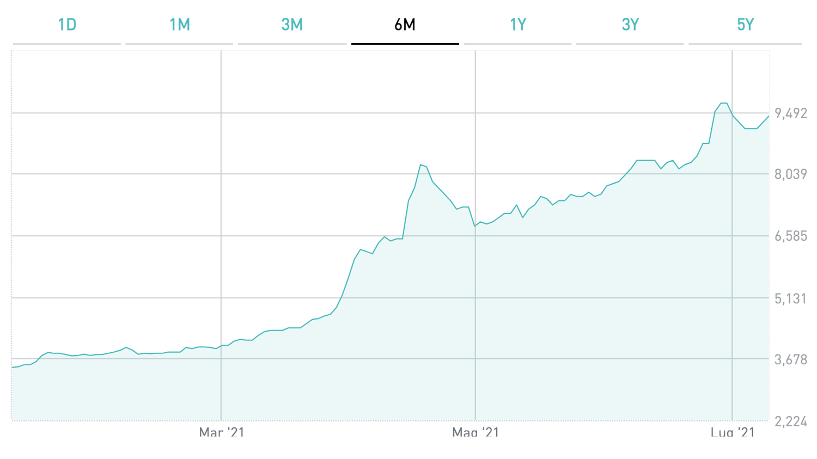Click the highest chart peak near Lug '21
This screenshot has height=459, width=817.
(x=724, y=103)
